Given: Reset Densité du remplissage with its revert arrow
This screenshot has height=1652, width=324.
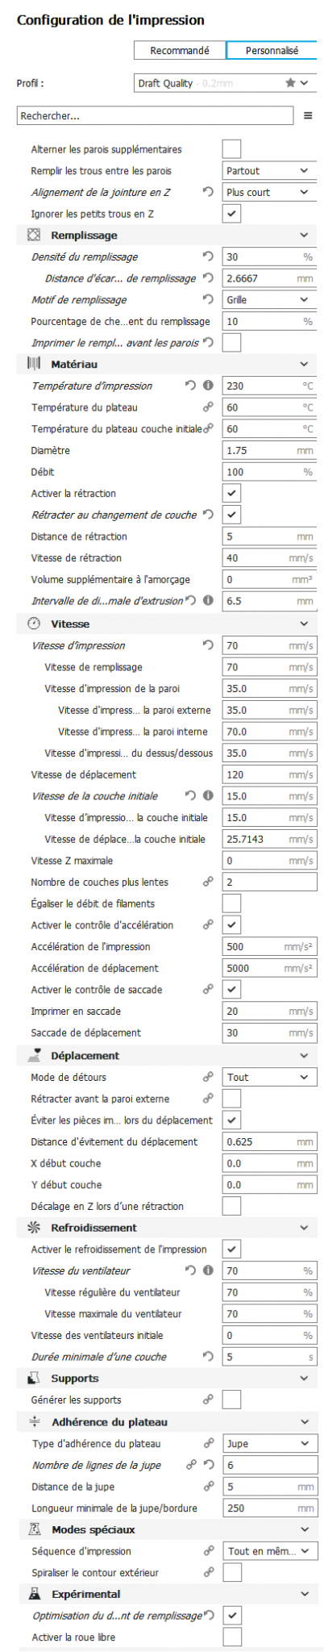Looking at the screenshot, I should coord(208,257).
